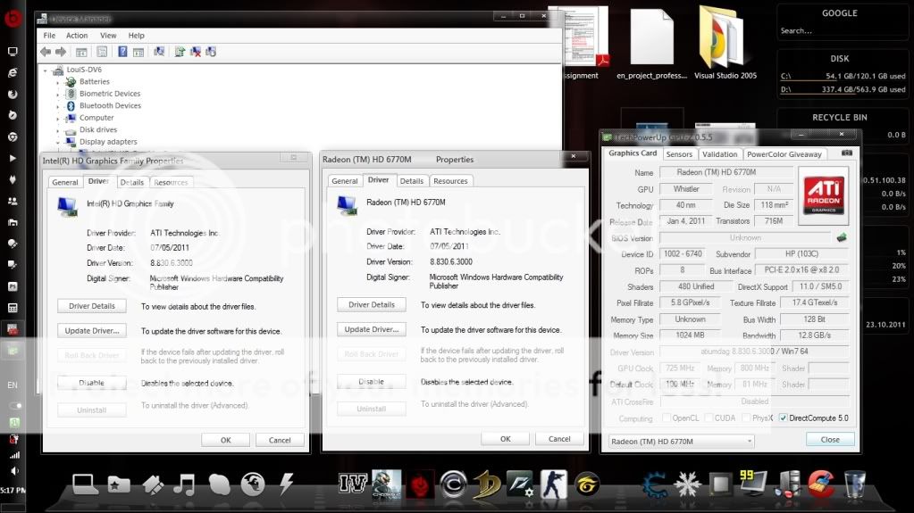Tick the CUDA checkbox
Screen dimensions: 914x513
(709, 418)
